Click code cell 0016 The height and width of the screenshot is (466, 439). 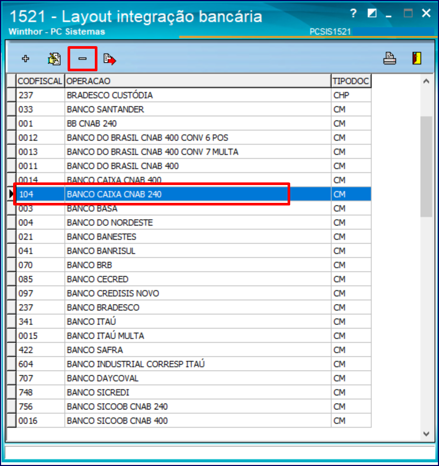pyautogui.click(x=40, y=420)
